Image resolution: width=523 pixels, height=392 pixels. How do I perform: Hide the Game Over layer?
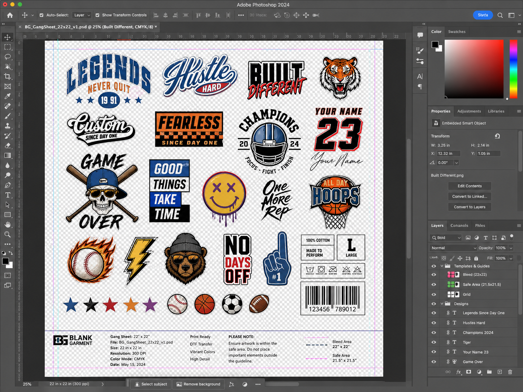[x=434, y=362]
